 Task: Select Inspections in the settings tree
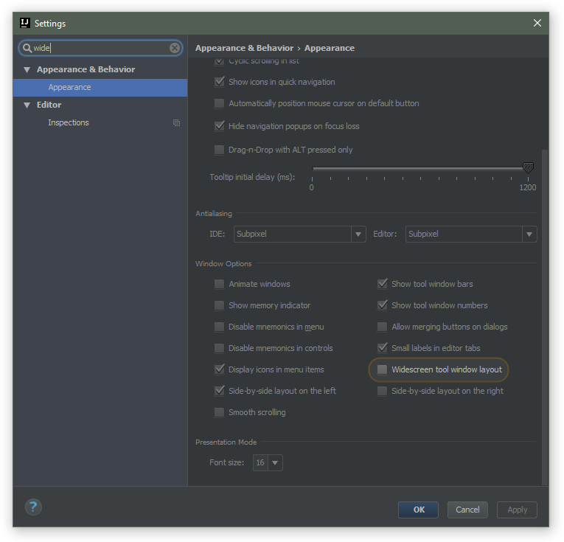69,122
